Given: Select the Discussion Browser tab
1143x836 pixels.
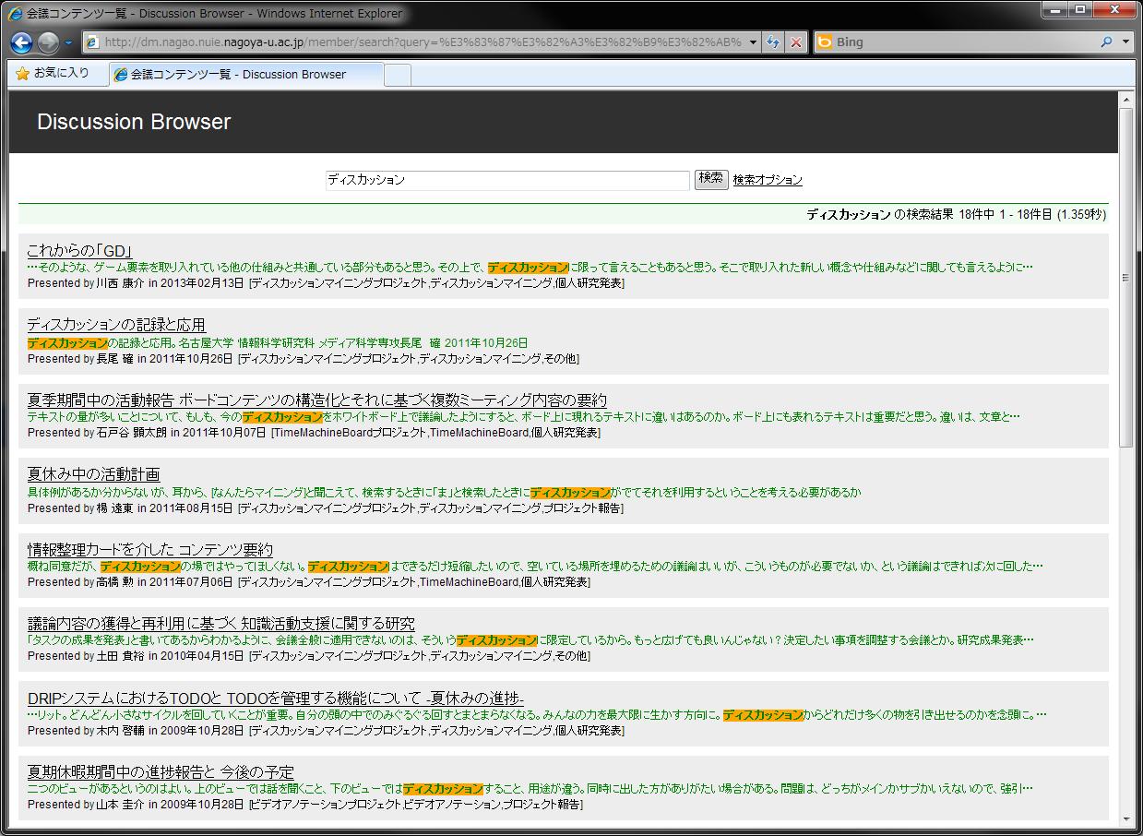Looking at the screenshot, I should click(244, 75).
